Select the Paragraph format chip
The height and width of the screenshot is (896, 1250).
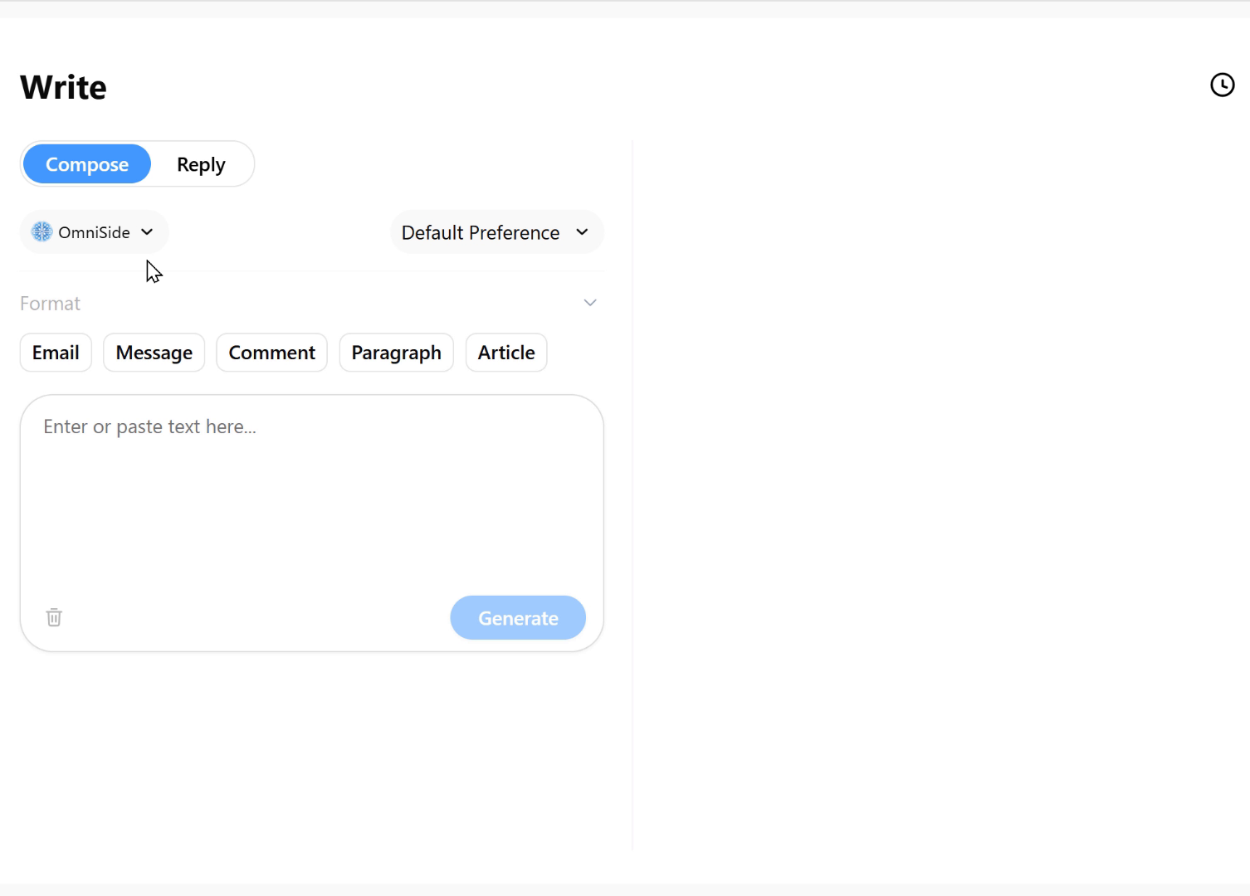pyautogui.click(x=396, y=353)
